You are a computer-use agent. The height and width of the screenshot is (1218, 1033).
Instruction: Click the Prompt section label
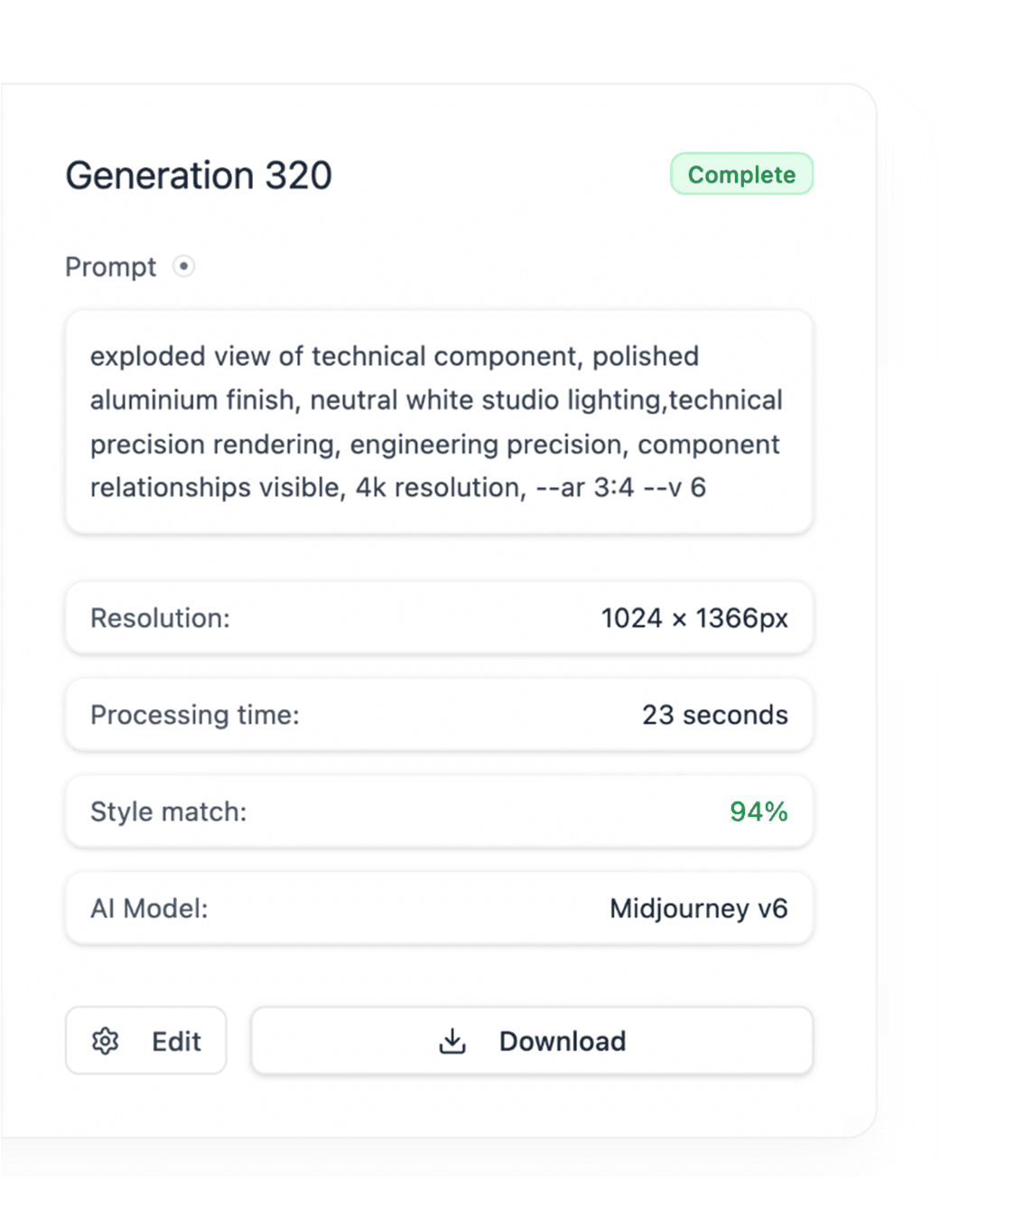110,267
